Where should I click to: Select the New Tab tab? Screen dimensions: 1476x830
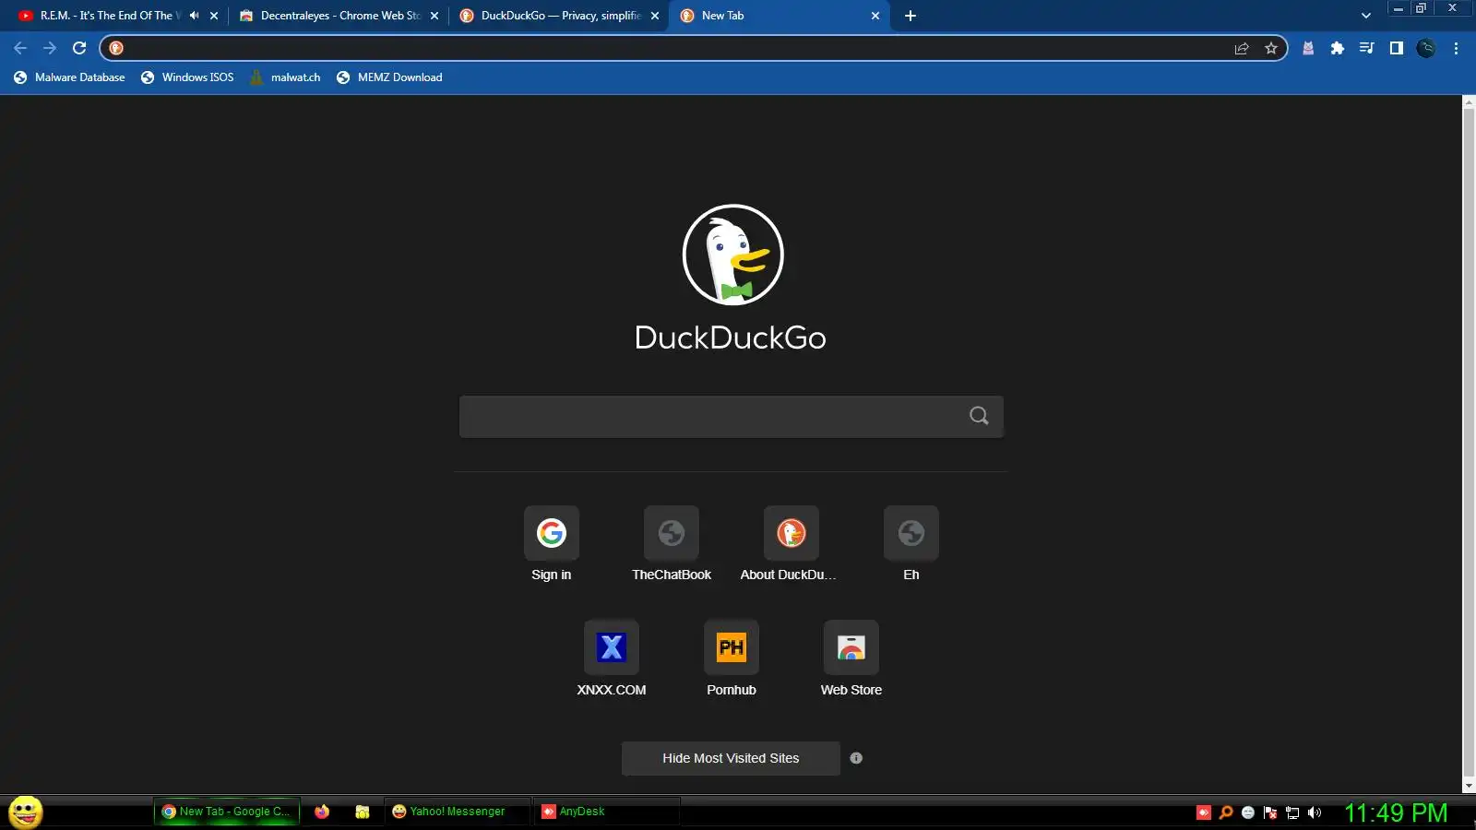780,16
